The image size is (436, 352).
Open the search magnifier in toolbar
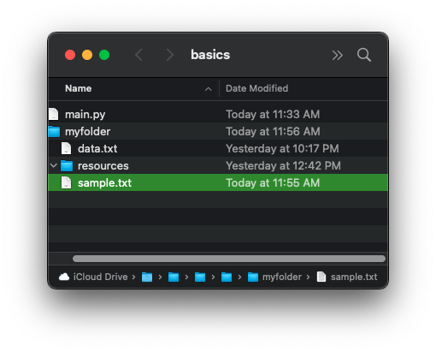point(364,55)
